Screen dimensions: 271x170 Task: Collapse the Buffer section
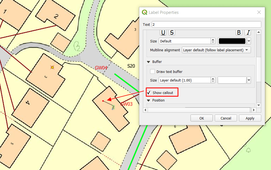coord(148,62)
